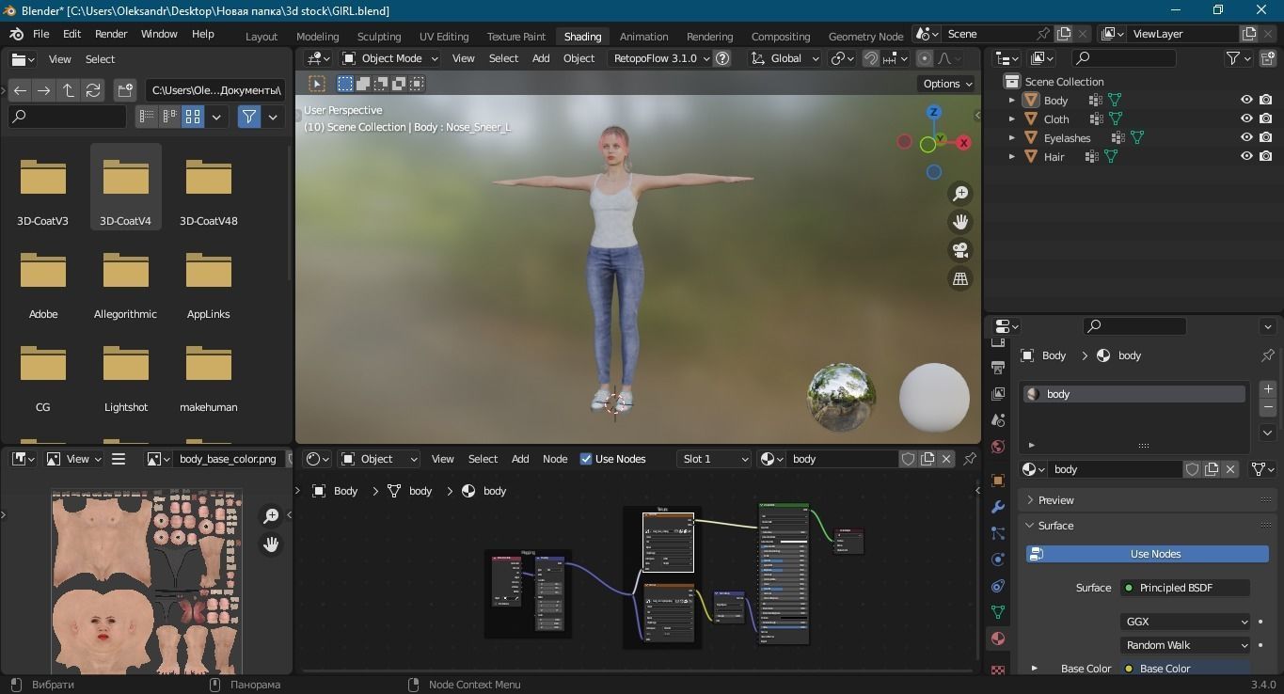Click the file browser search field
The image size is (1284, 694).
[67, 117]
